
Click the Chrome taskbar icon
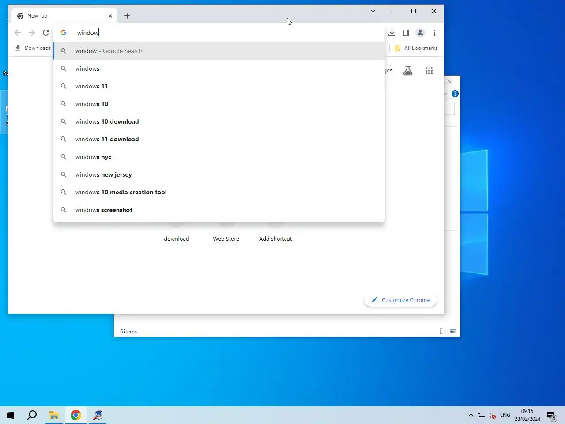76,415
